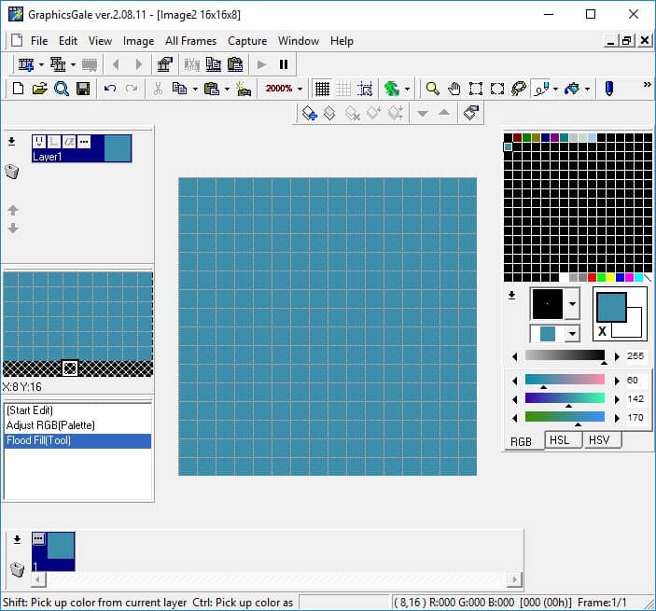Switch to the HSV color tab
This screenshot has width=656, height=611.
click(x=602, y=440)
